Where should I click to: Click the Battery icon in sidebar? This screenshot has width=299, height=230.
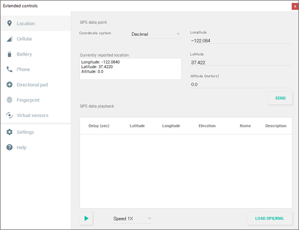coord(10,54)
